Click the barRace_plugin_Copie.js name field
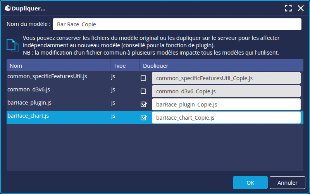 point(226,105)
